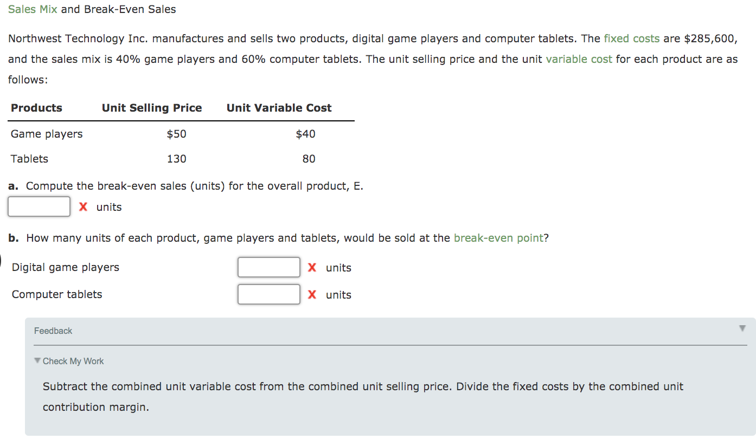Click inside the break-even units answer box

(x=39, y=206)
